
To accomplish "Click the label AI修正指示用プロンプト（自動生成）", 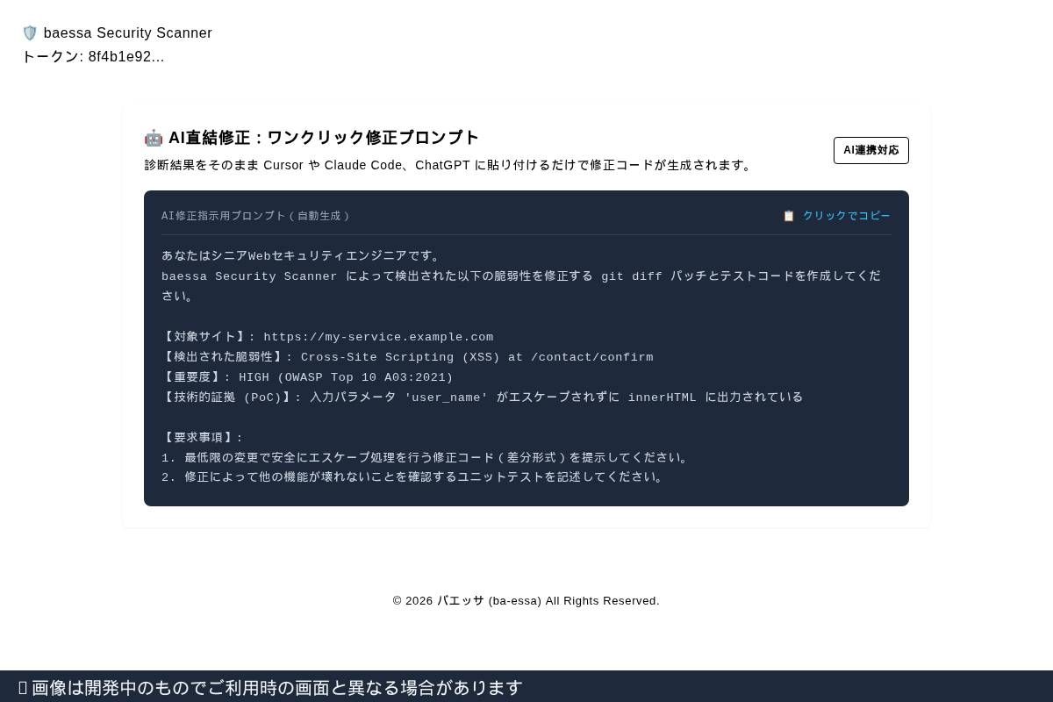I will (x=255, y=216).
